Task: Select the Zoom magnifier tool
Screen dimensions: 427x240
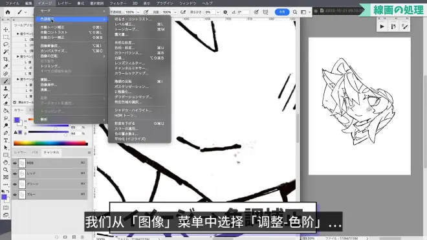Action: [6, 169]
